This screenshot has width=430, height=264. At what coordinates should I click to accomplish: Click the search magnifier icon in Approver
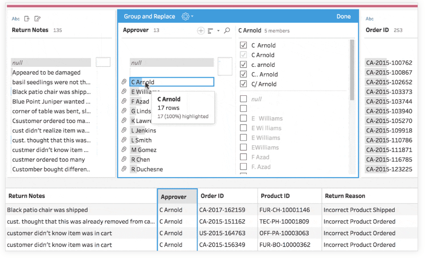tap(227, 31)
